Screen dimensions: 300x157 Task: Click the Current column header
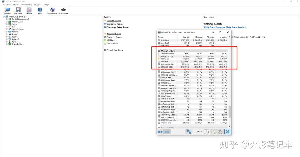186,37
